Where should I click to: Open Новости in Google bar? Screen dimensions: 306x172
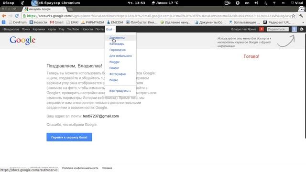[x=87, y=29]
